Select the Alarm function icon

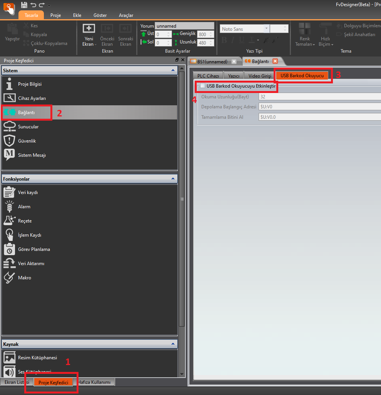9,207
